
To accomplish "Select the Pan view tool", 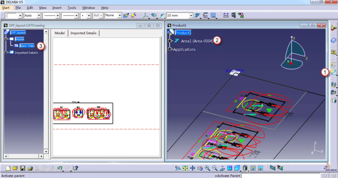I will [x=192, y=168].
